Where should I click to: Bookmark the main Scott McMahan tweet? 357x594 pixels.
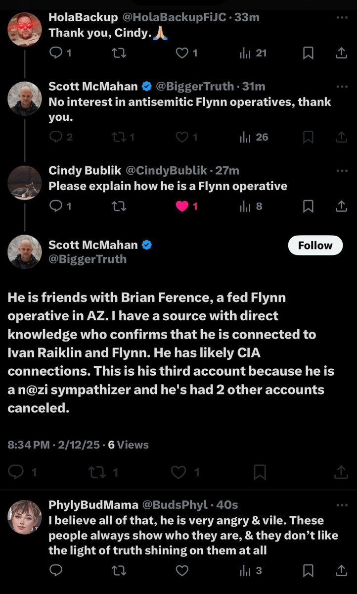259,473
